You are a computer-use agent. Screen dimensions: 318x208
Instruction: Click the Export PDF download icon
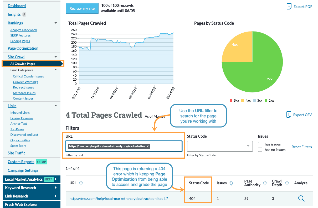[x=289, y=6]
